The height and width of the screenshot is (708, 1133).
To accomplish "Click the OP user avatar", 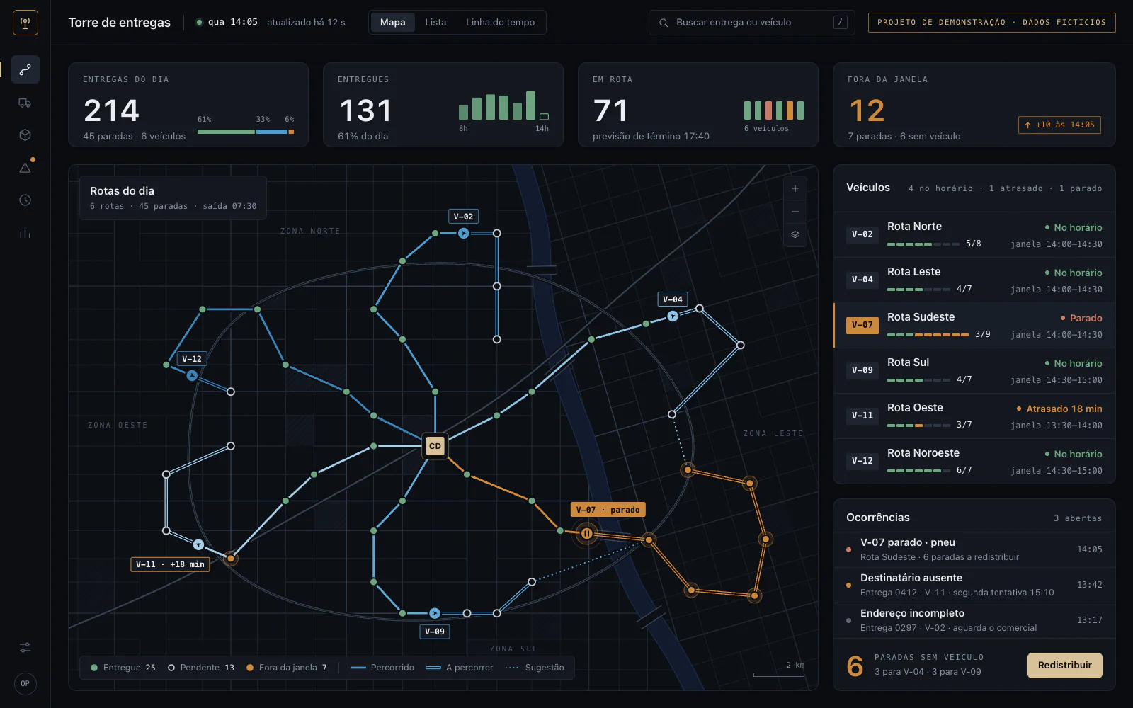I will pyautogui.click(x=25, y=683).
